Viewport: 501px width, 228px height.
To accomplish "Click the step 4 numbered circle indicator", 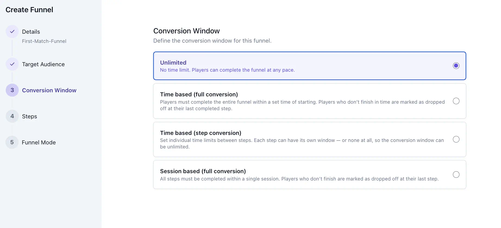I will pos(12,116).
